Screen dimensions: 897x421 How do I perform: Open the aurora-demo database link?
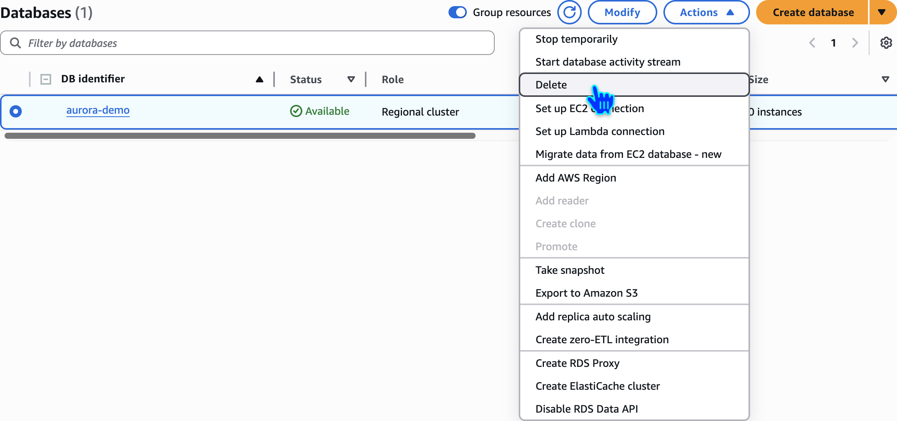[x=98, y=110]
